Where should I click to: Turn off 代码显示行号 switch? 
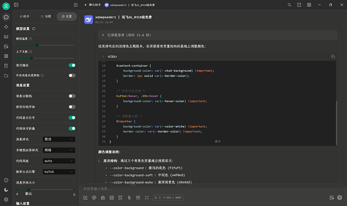point(72,118)
